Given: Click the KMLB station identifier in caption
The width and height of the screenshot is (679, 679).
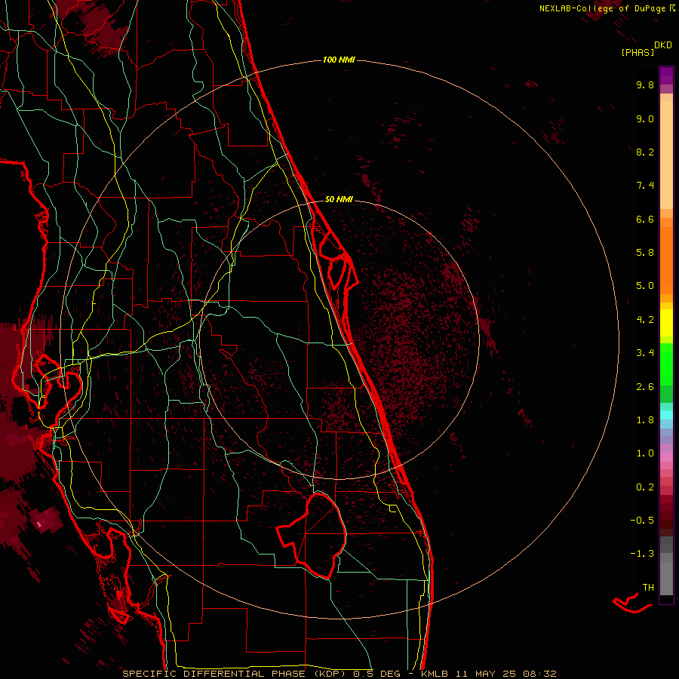Looking at the screenshot, I should coord(435,674).
